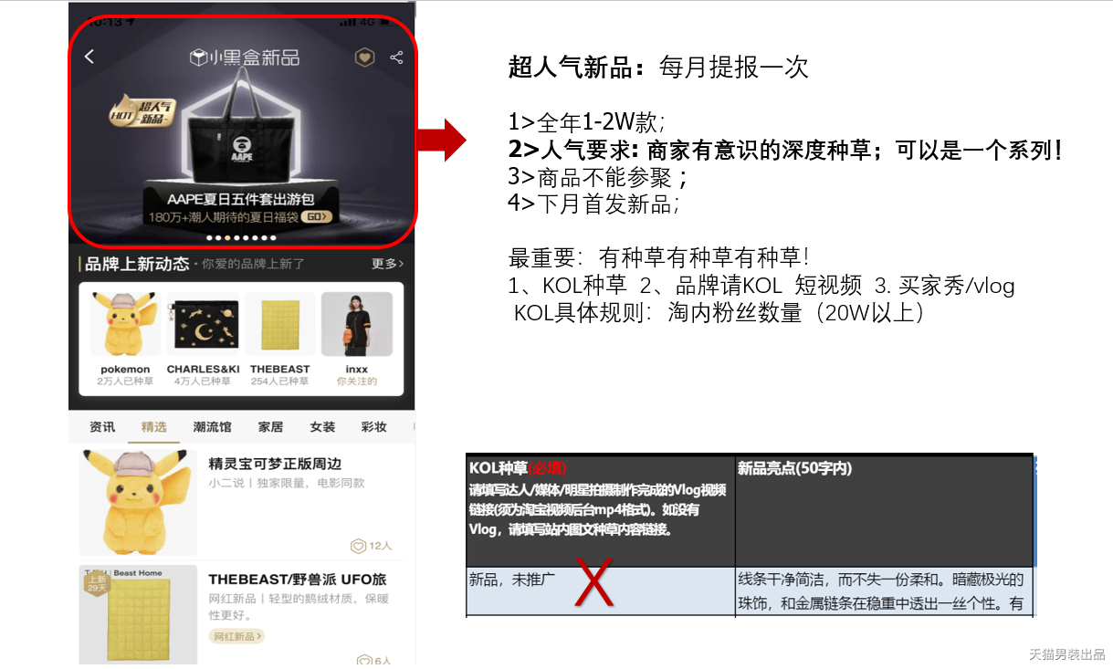Click the KOL种草(必填) table header
Image resolution: width=1113 pixels, height=669 pixels.
tap(600, 511)
